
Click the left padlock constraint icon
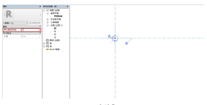pyautogui.click(x=109, y=36)
